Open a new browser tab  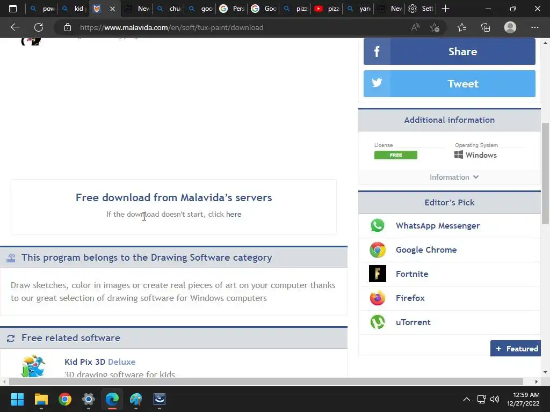pyautogui.click(x=445, y=9)
